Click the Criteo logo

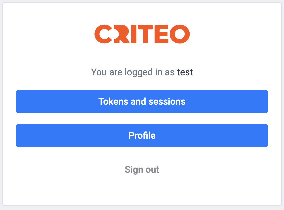[142, 34]
